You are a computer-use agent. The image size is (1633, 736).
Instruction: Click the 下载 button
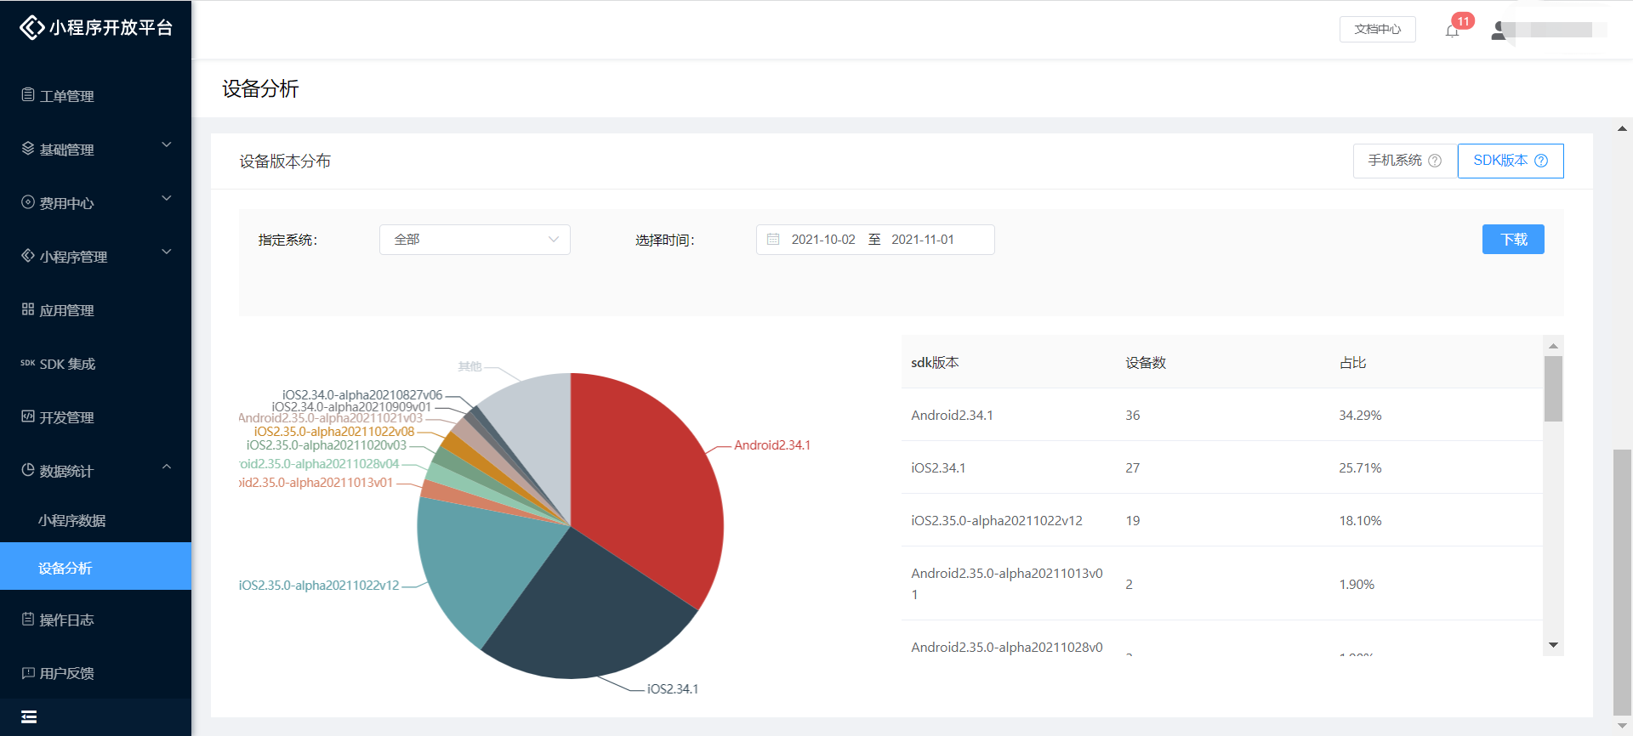(x=1512, y=240)
